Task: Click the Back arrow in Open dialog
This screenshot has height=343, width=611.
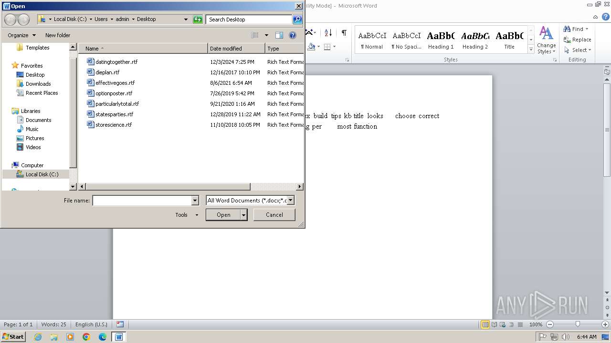Action: coord(10,20)
